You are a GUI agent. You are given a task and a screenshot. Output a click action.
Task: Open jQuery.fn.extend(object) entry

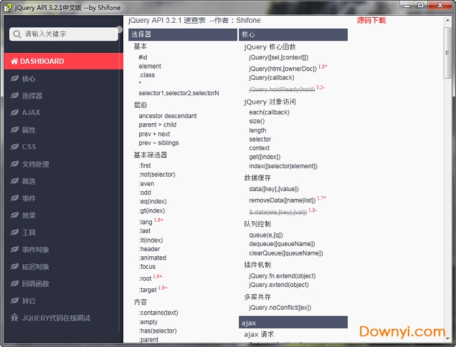(x=282, y=276)
